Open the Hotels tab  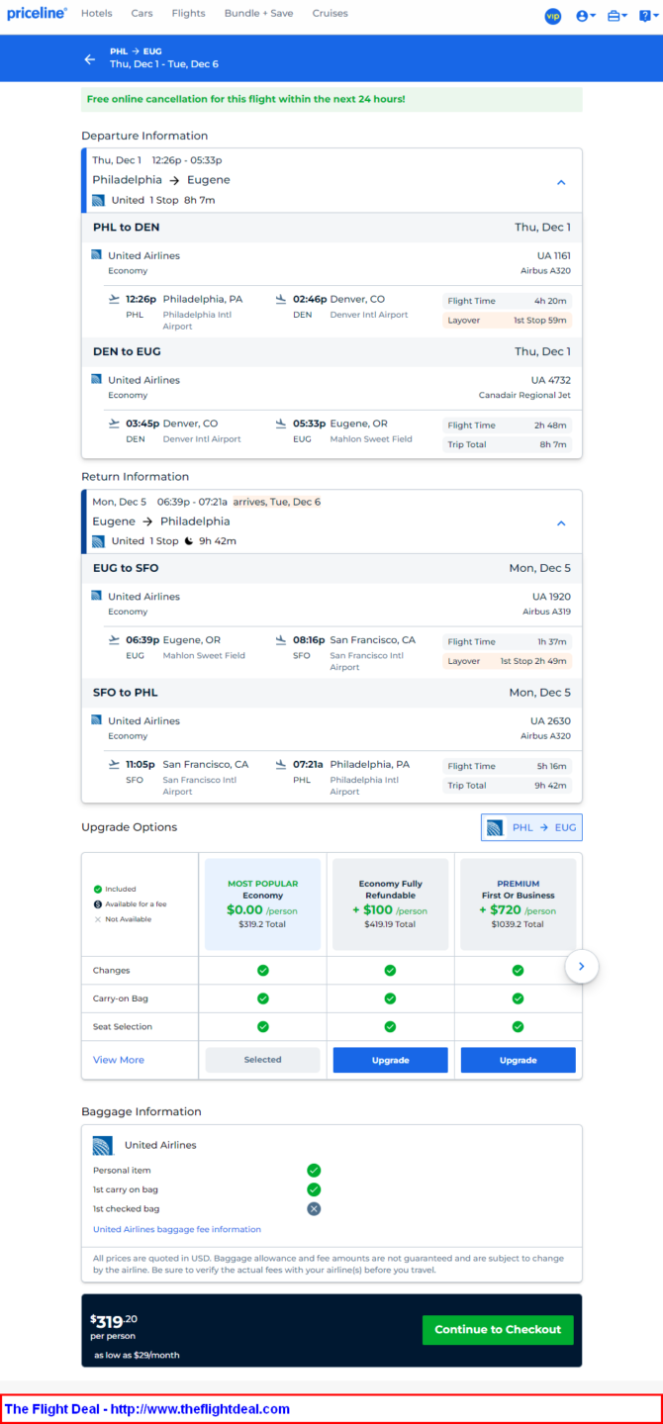pyautogui.click(x=97, y=14)
